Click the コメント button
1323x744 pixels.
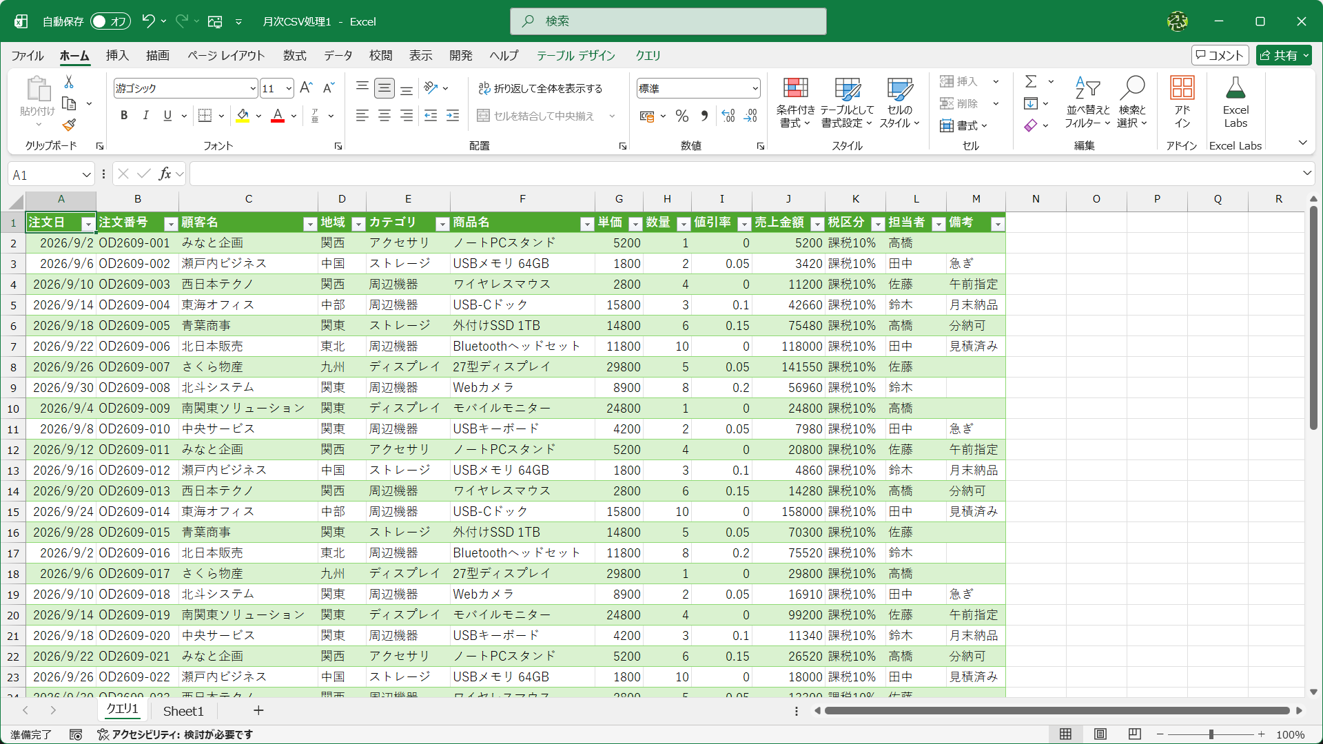point(1220,56)
